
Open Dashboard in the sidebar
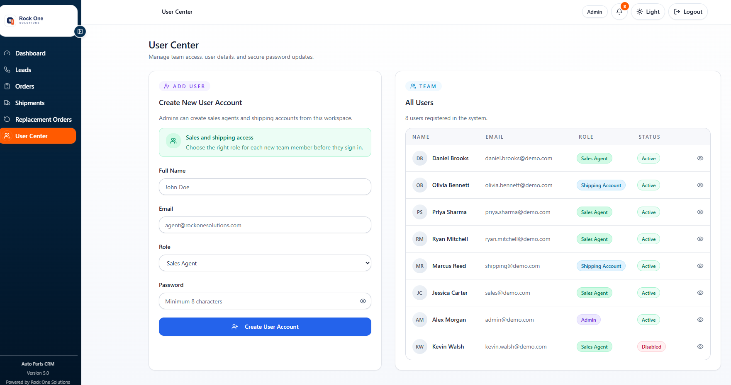tap(38, 53)
